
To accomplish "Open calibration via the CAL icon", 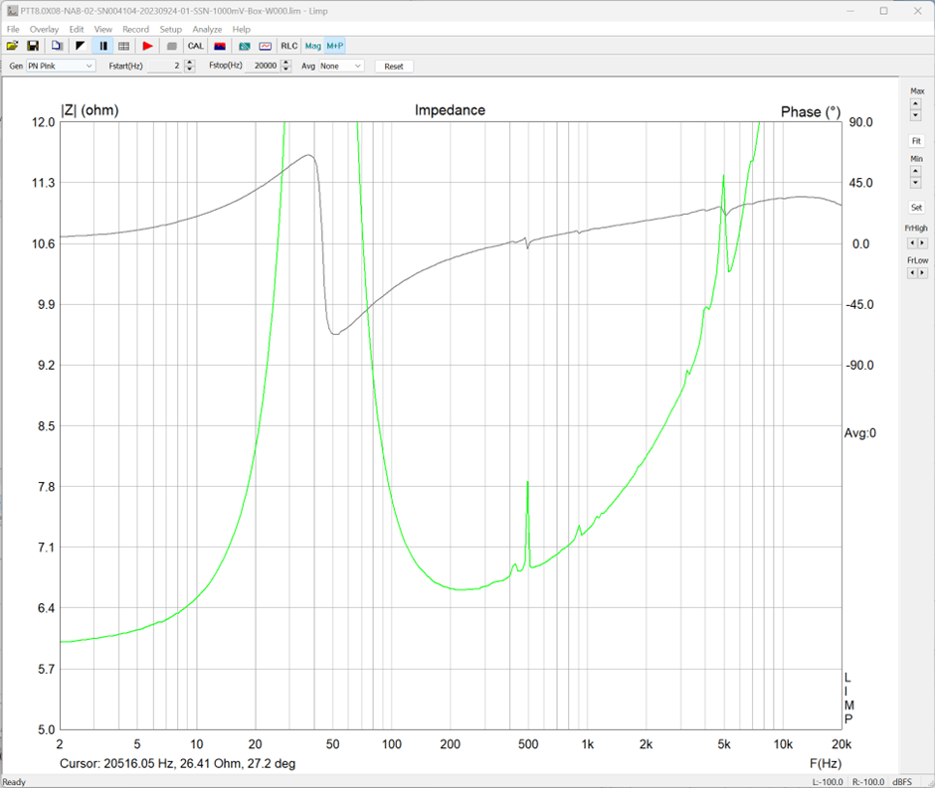I will click(x=196, y=46).
